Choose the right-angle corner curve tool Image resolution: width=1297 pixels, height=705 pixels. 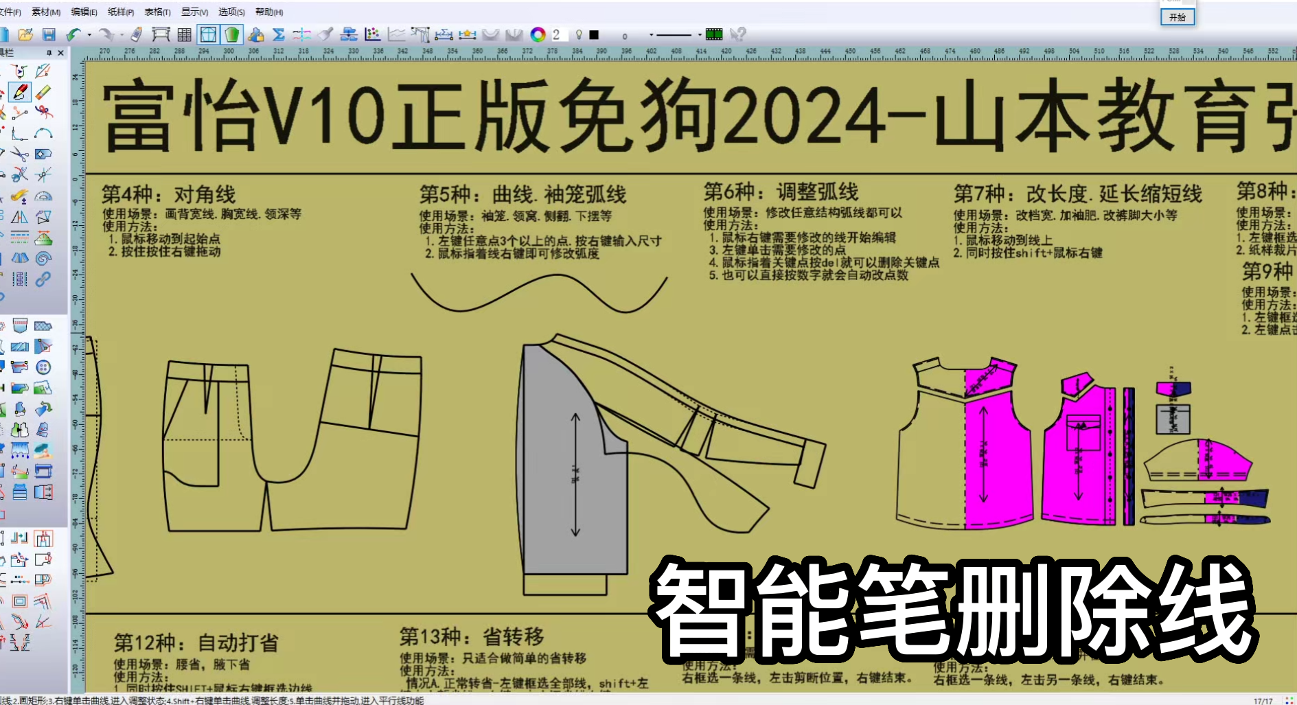click(x=20, y=133)
